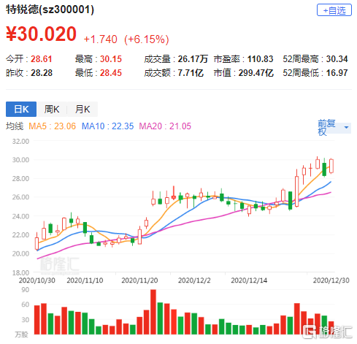
Task: Switch to the 周K weekly chart tab
Action: click(52, 109)
